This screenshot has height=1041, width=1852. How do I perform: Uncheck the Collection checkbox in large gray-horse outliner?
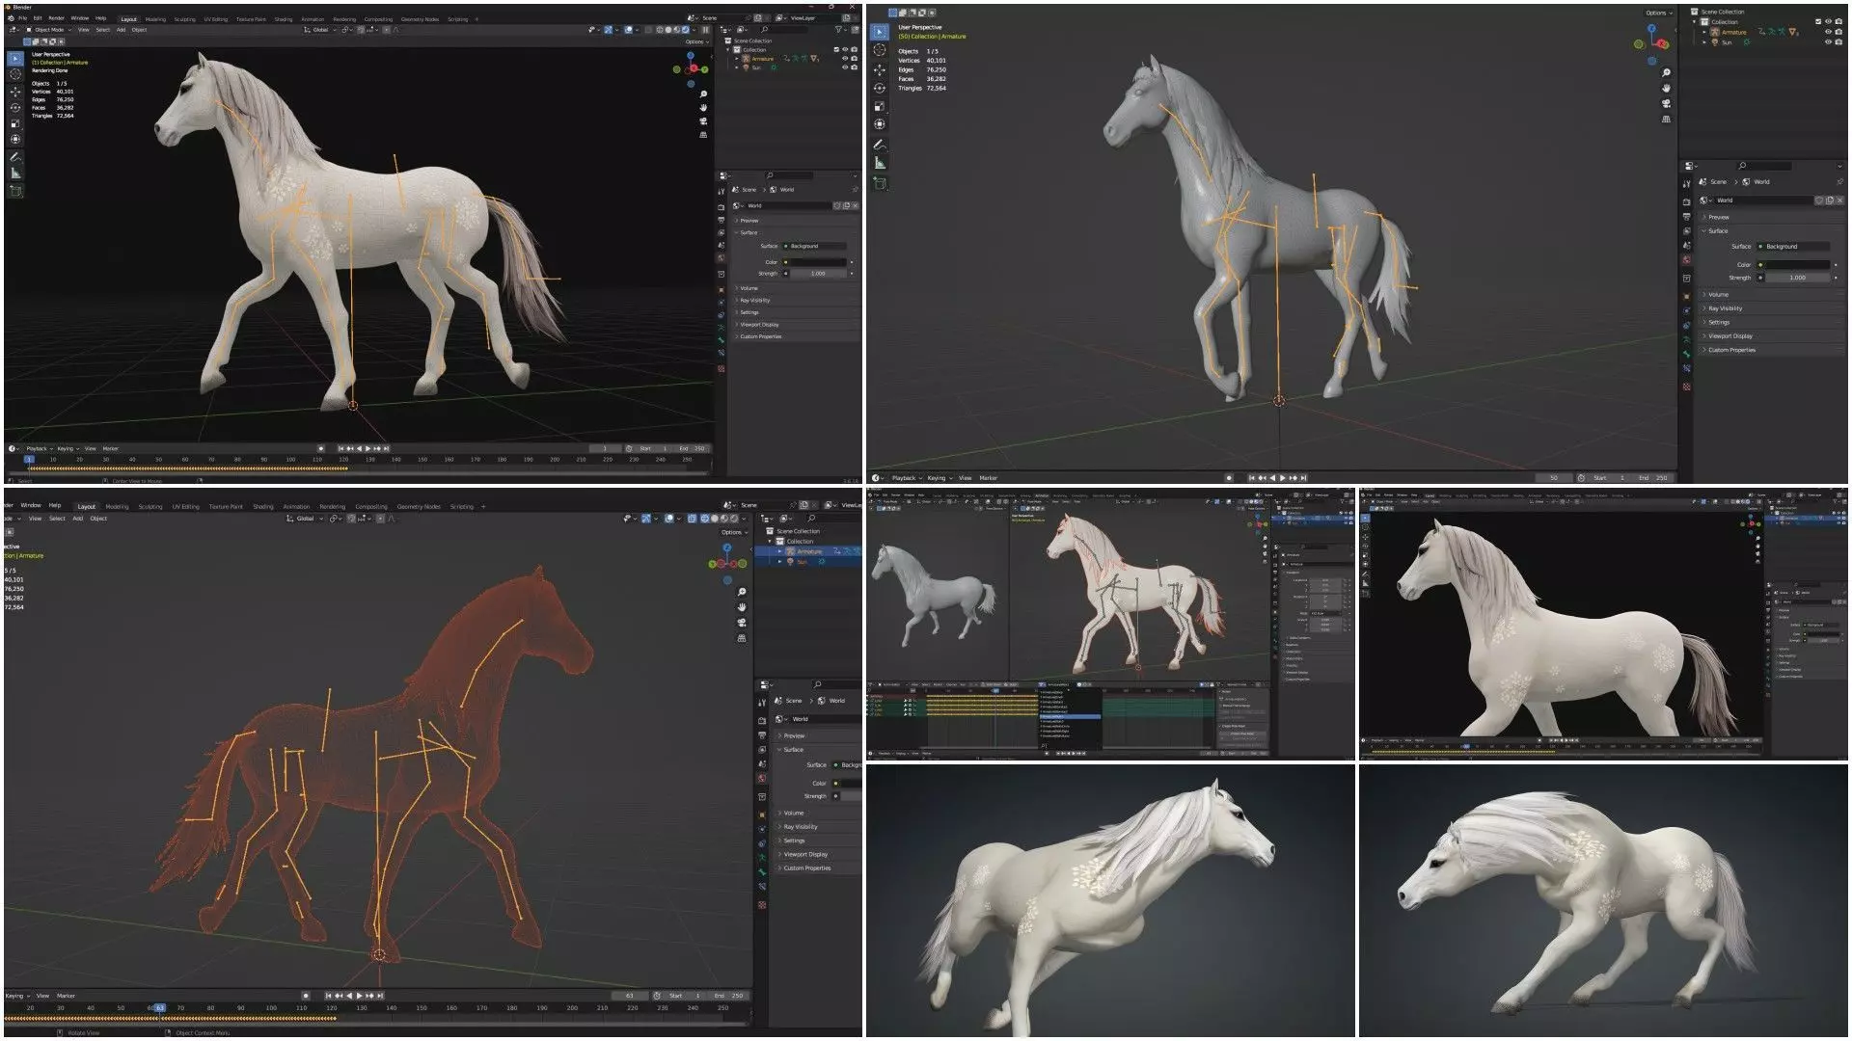1817,21
